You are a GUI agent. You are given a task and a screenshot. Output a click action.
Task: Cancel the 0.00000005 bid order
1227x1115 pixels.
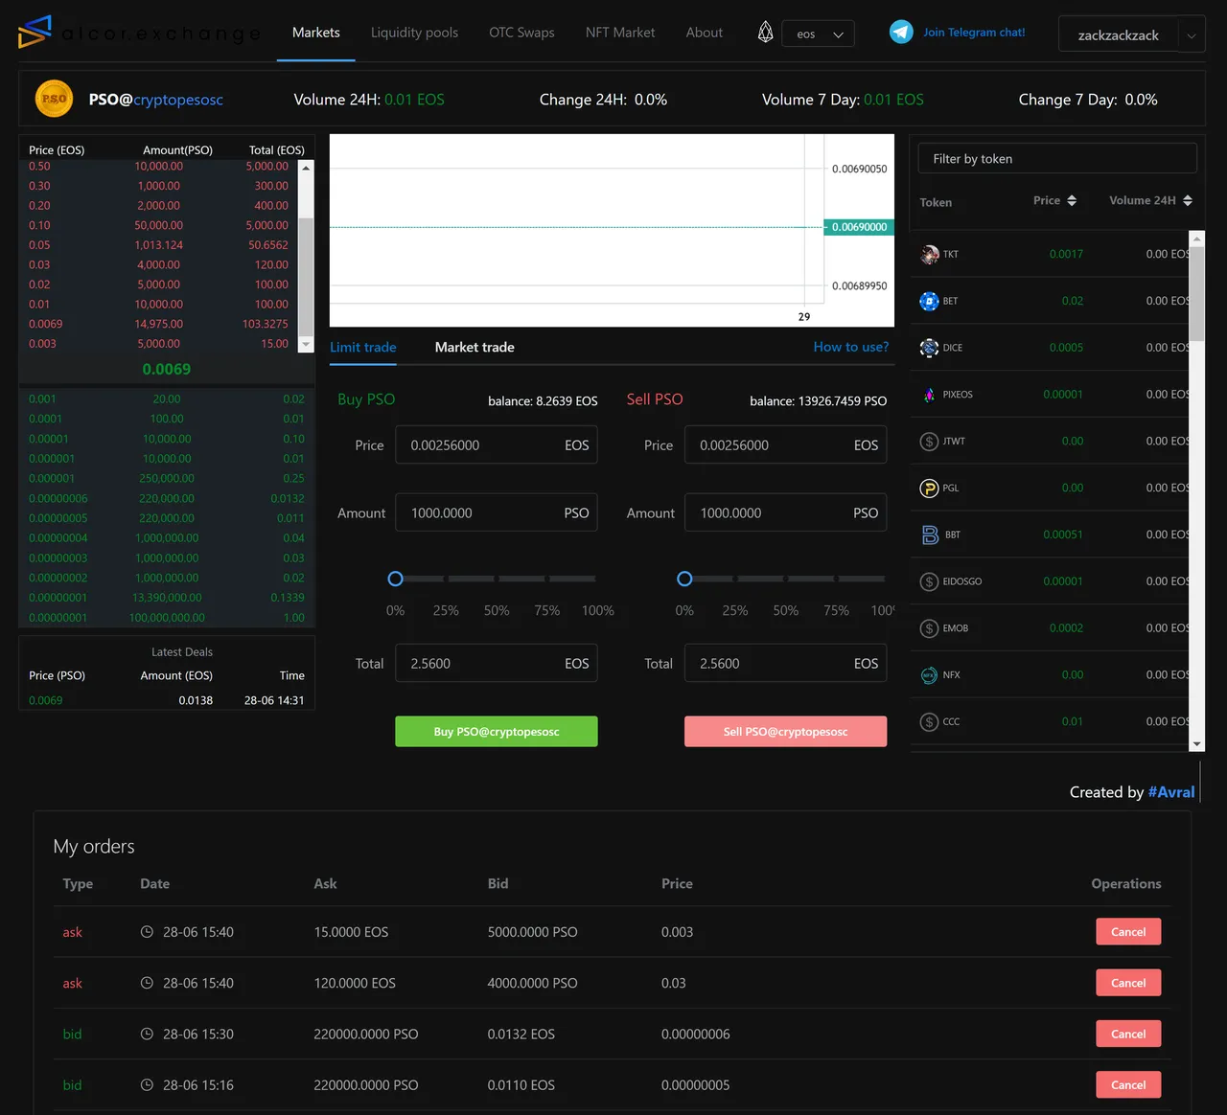click(1128, 1085)
